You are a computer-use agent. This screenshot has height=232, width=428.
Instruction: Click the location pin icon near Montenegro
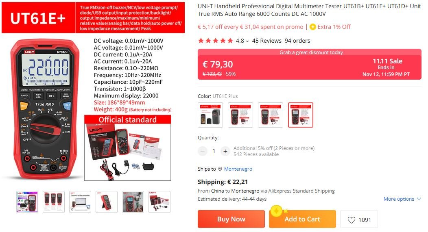220,169
